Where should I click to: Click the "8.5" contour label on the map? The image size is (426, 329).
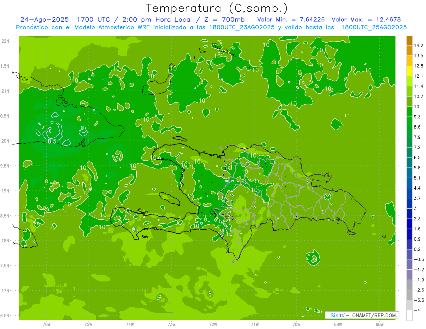click(x=52, y=142)
